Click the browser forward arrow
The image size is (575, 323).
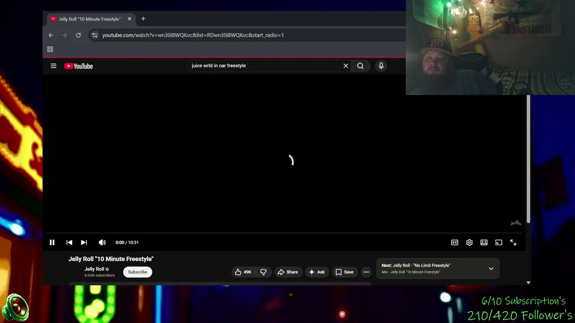pos(64,35)
